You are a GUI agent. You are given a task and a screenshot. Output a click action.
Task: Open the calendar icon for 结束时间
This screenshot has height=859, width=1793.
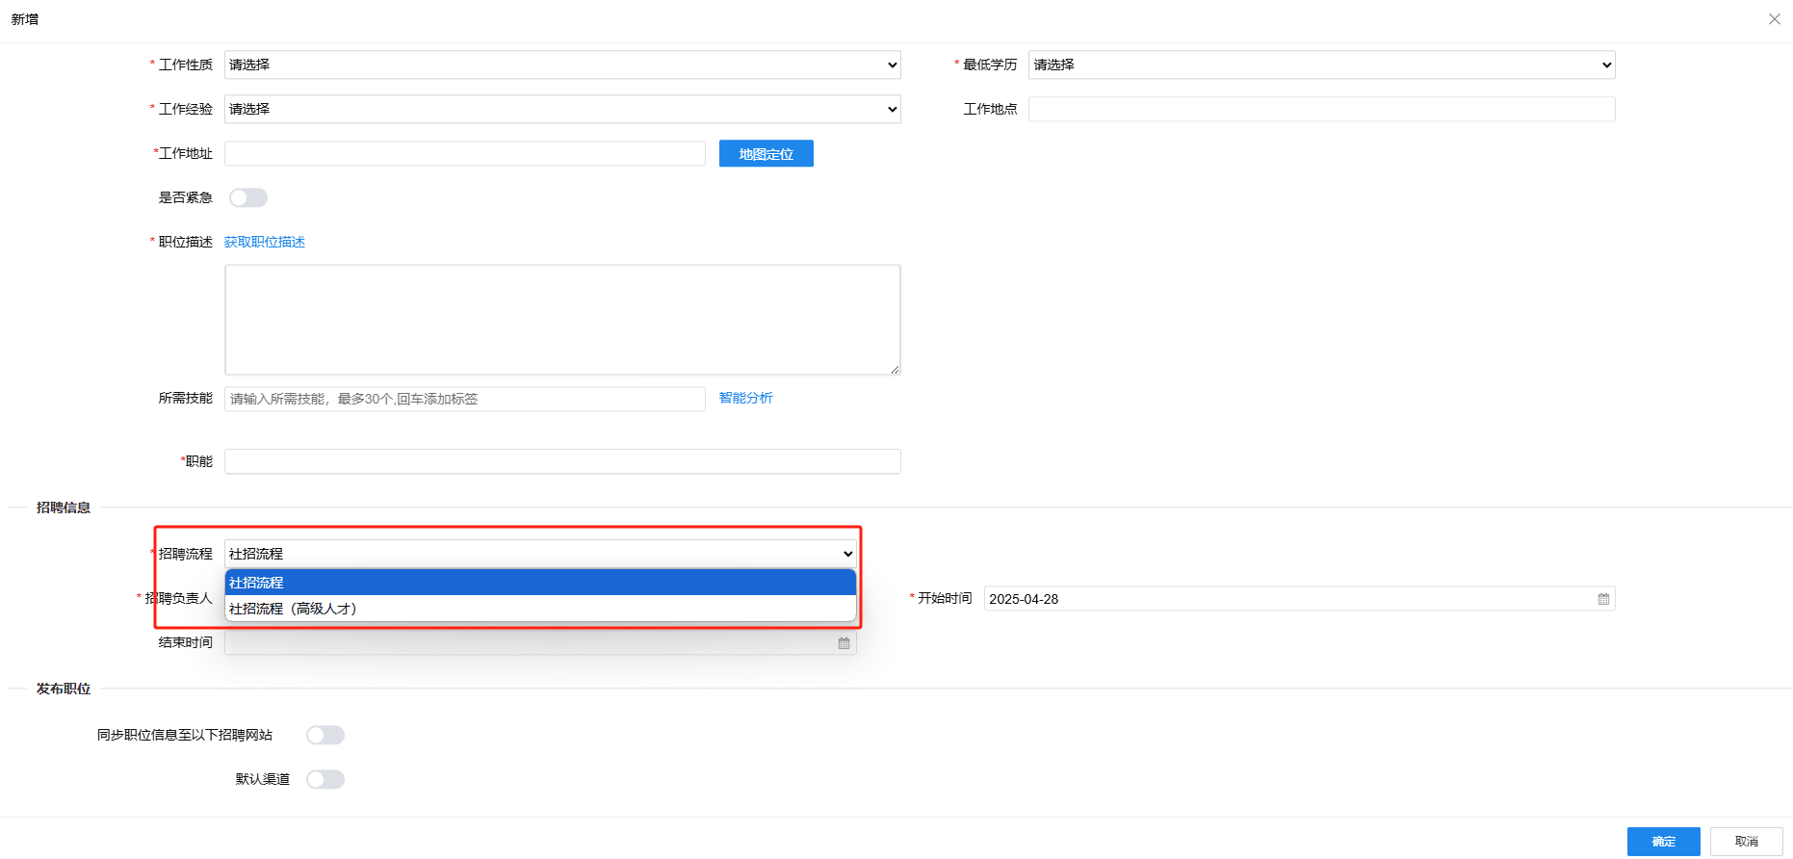844,643
